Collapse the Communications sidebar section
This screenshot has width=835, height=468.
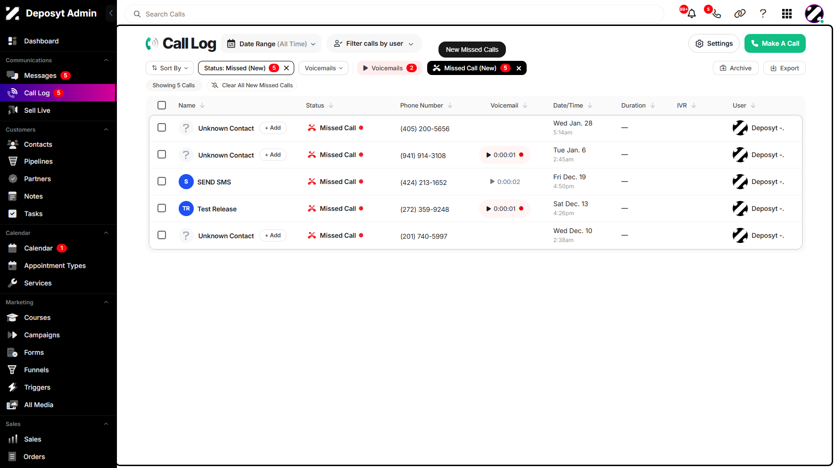tap(106, 60)
